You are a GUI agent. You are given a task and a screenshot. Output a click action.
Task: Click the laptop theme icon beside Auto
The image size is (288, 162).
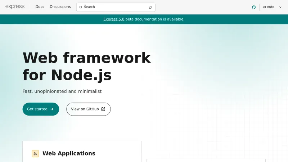[265, 7]
